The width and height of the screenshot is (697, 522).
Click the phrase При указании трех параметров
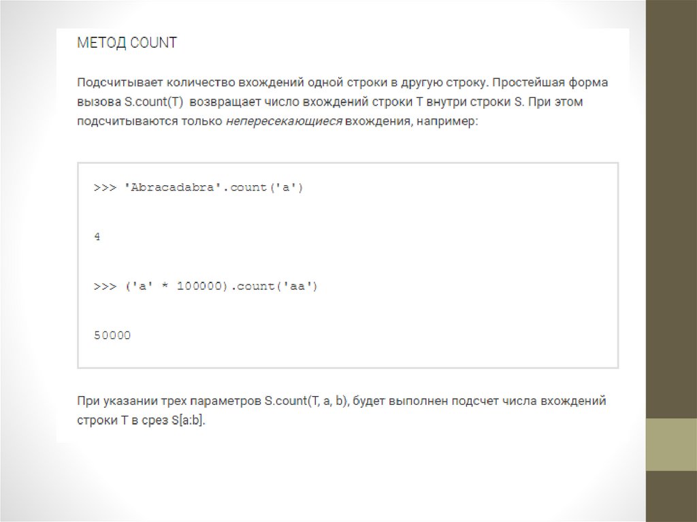(169, 401)
